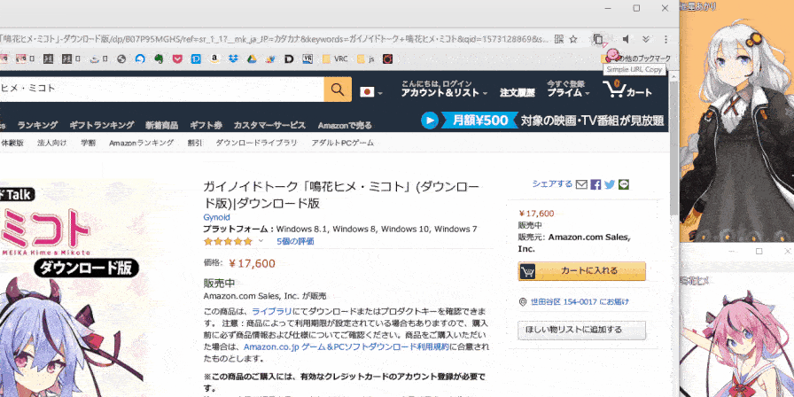Select 法人向け sub-navigation tab
The image size is (794, 397).
coord(52,143)
